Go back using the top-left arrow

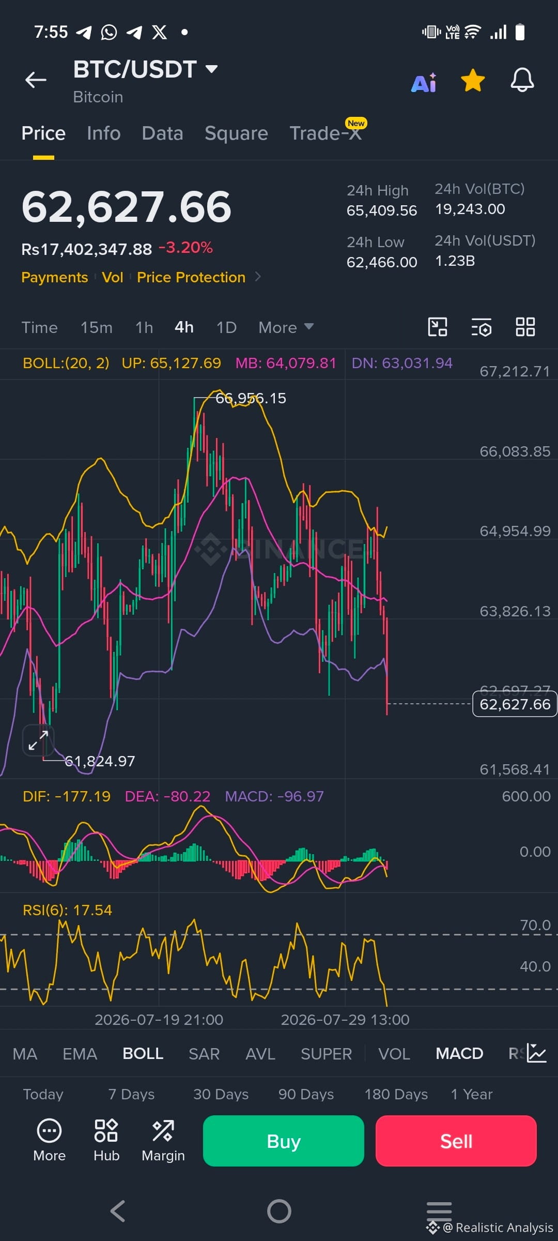(x=36, y=80)
